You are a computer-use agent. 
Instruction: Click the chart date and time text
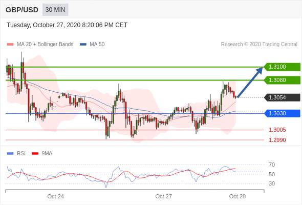point(67,25)
